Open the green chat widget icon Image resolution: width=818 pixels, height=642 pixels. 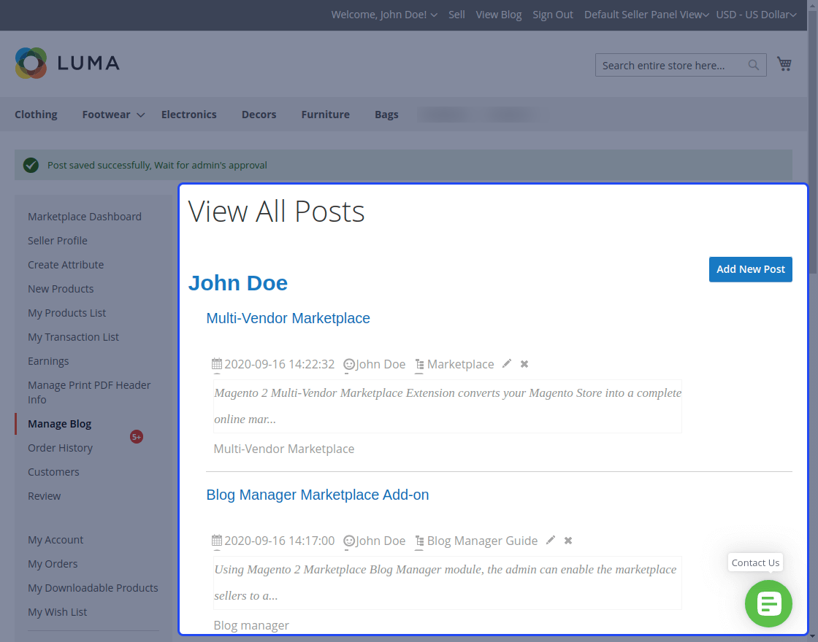coord(768,603)
